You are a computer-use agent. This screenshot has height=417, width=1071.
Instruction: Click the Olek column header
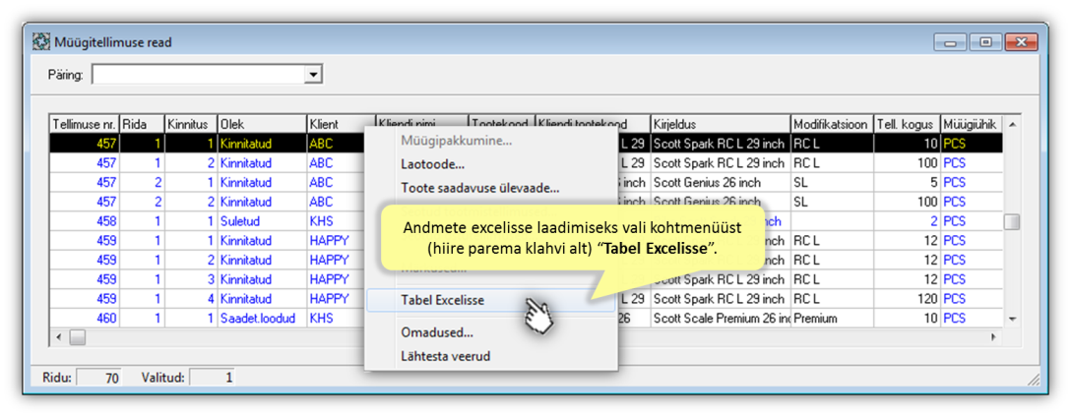pos(261,125)
